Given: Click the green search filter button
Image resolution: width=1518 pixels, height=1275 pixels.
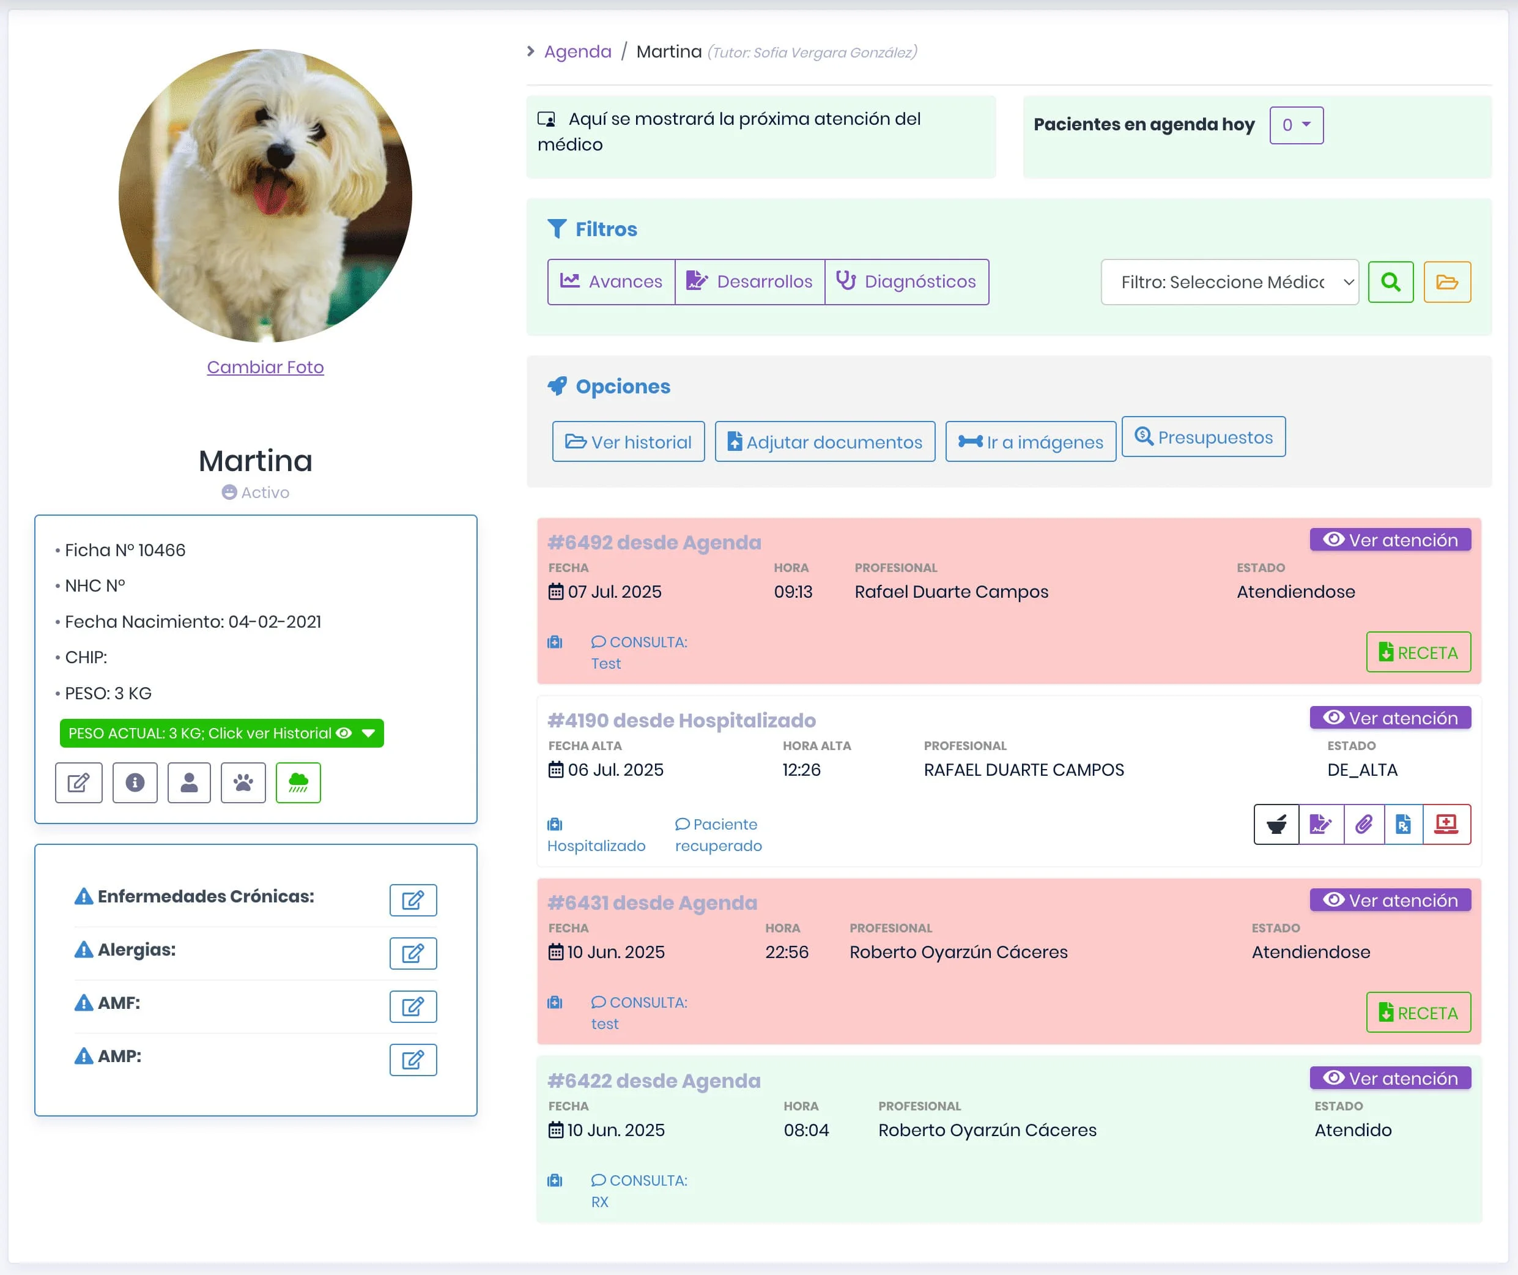Looking at the screenshot, I should click(1390, 282).
